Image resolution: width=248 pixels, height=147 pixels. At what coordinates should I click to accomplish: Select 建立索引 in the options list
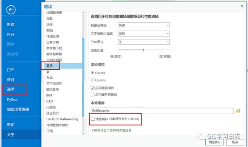tap(53, 113)
